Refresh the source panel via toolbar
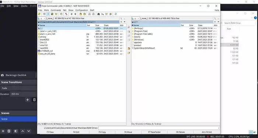This screenshot has height=138, width=258. (39, 14)
